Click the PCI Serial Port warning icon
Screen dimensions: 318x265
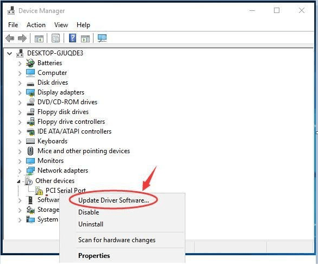39,191
